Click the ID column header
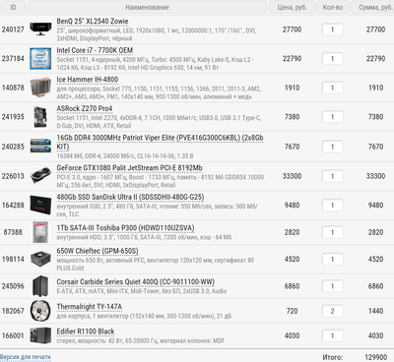Image resolution: width=394 pixels, height=362 pixels. (x=13, y=7)
